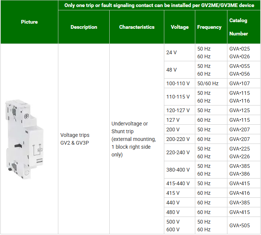Click the Catalog Number column header
Viewport: 261px width, 235px height.
pyautogui.click(x=238, y=27)
